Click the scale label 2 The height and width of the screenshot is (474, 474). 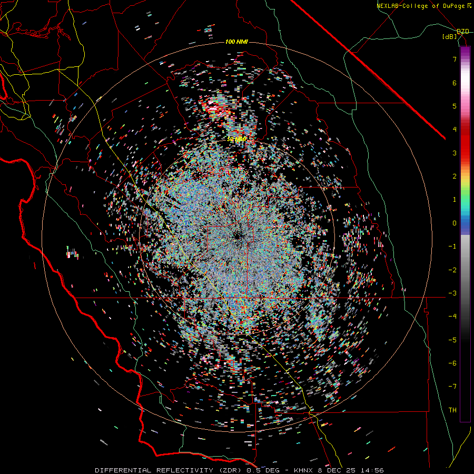(x=455, y=176)
